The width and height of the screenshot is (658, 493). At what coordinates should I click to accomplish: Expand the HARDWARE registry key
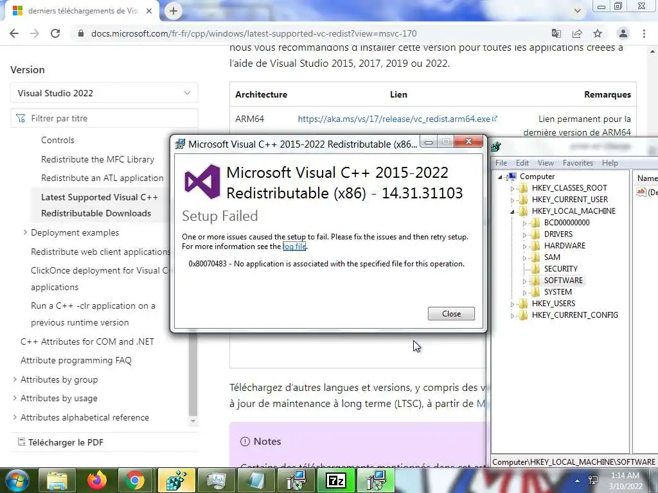click(524, 246)
